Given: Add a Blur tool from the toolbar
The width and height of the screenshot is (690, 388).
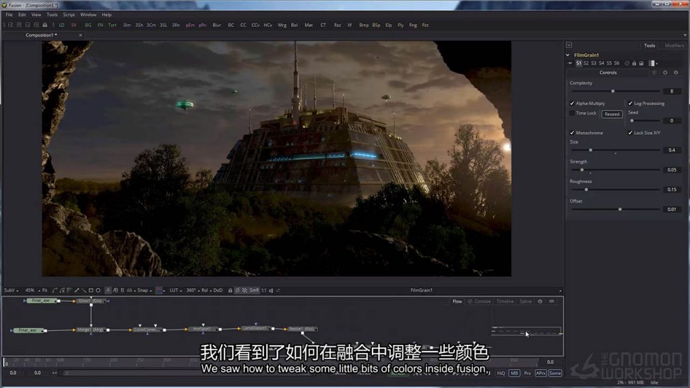Looking at the screenshot, I should click(x=216, y=25).
